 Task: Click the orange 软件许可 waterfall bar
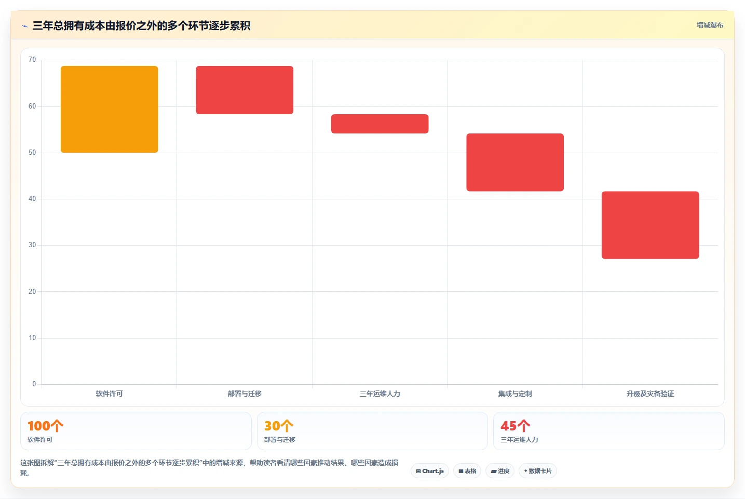point(109,109)
